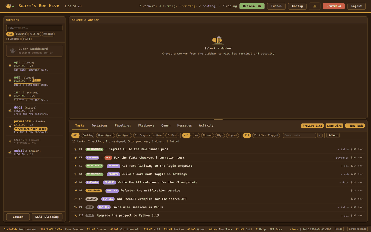
Task: Click the icon on task #10
Action: 75,215
